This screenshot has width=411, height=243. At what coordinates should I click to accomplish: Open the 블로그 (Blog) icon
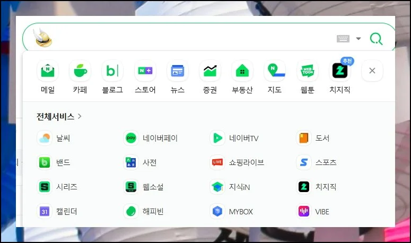(112, 71)
